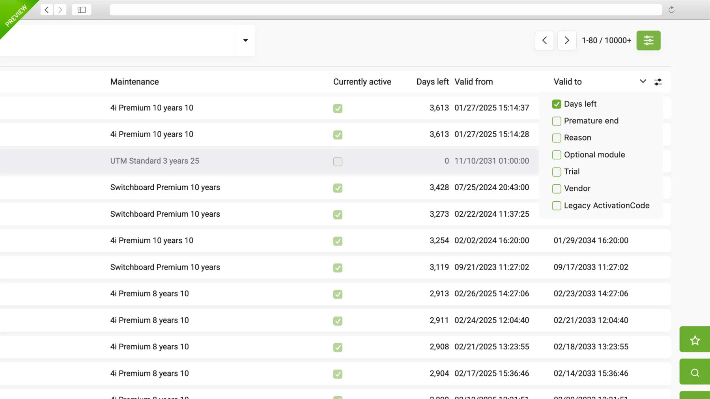Click the 1-80 / 10000+ record counter
The width and height of the screenshot is (710, 399).
[606, 40]
